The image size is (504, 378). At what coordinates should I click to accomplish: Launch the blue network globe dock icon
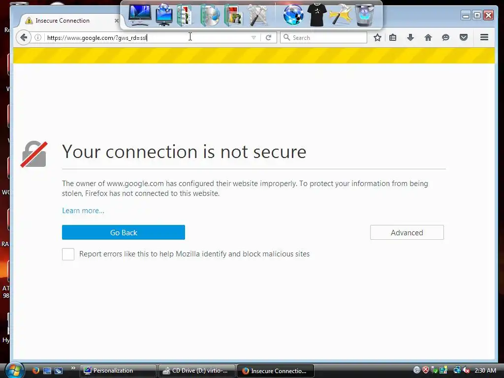click(x=293, y=15)
